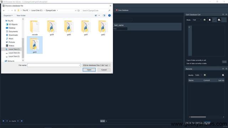Open recent locations dropdown arrow
Screen dimensions: 228x128
click(12, 10)
